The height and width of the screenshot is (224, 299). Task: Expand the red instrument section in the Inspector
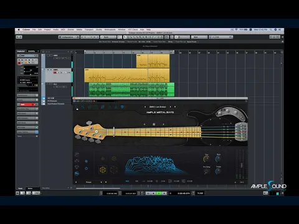click(x=27, y=105)
